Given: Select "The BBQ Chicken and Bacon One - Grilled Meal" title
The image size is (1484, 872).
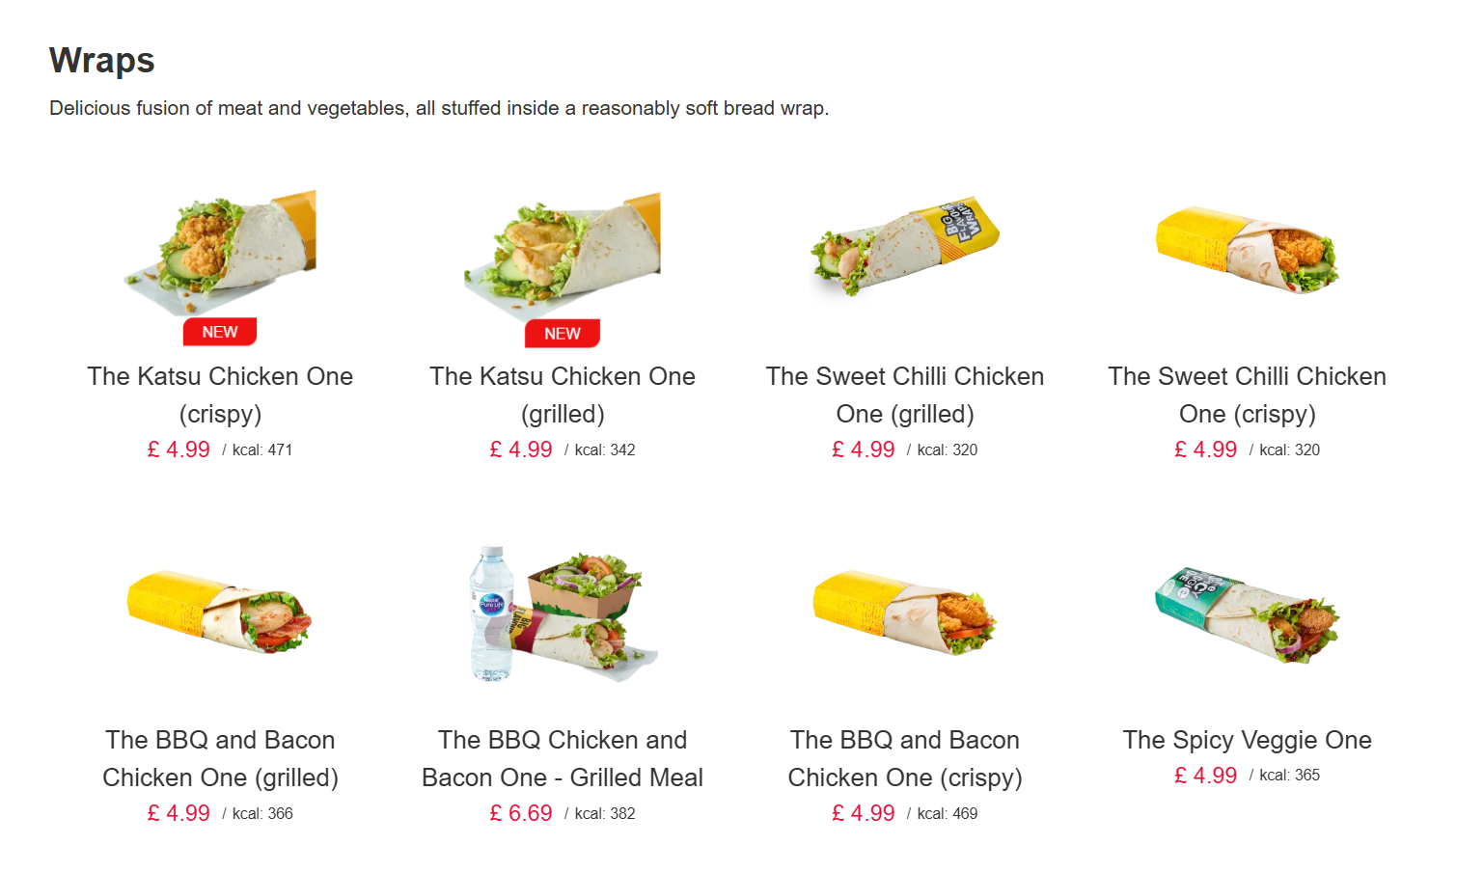Looking at the screenshot, I should 563,758.
